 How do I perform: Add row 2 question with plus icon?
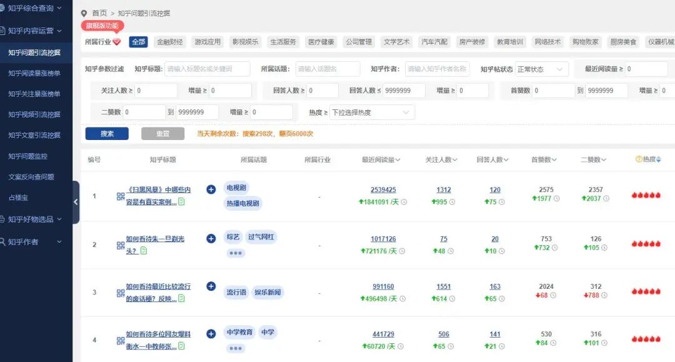click(x=211, y=238)
